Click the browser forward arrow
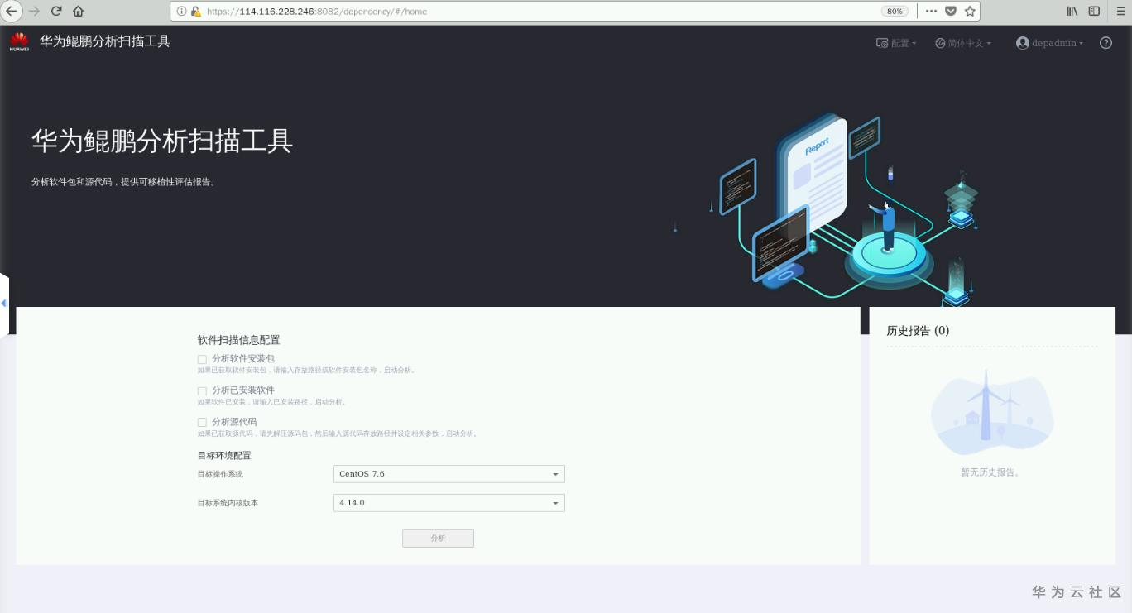This screenshot has width=1132, height=613. point(34,12)
